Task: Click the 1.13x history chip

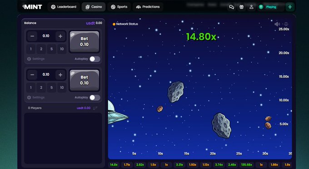Action: pyautogui.click(x=206, y=164)
